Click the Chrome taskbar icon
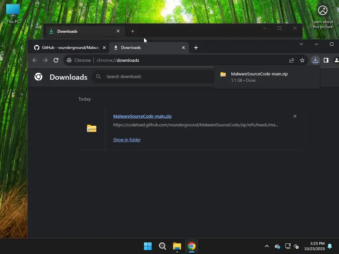339x254 pixels. [192, 246]
